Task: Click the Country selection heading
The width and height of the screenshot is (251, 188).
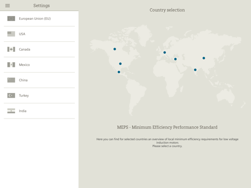Action: click(167, 10)
